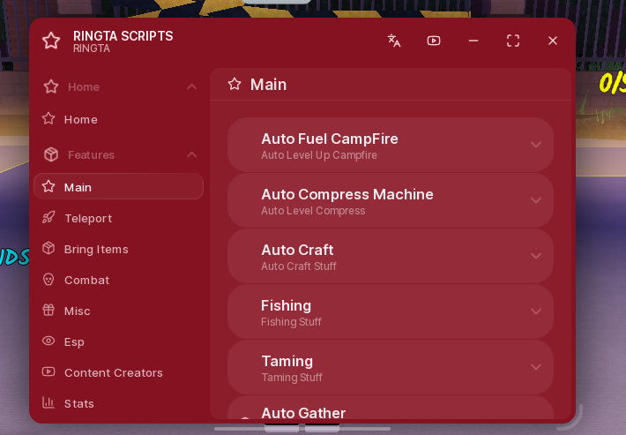Click the Taming title text
626x435 pixels.
pos(287,362)
